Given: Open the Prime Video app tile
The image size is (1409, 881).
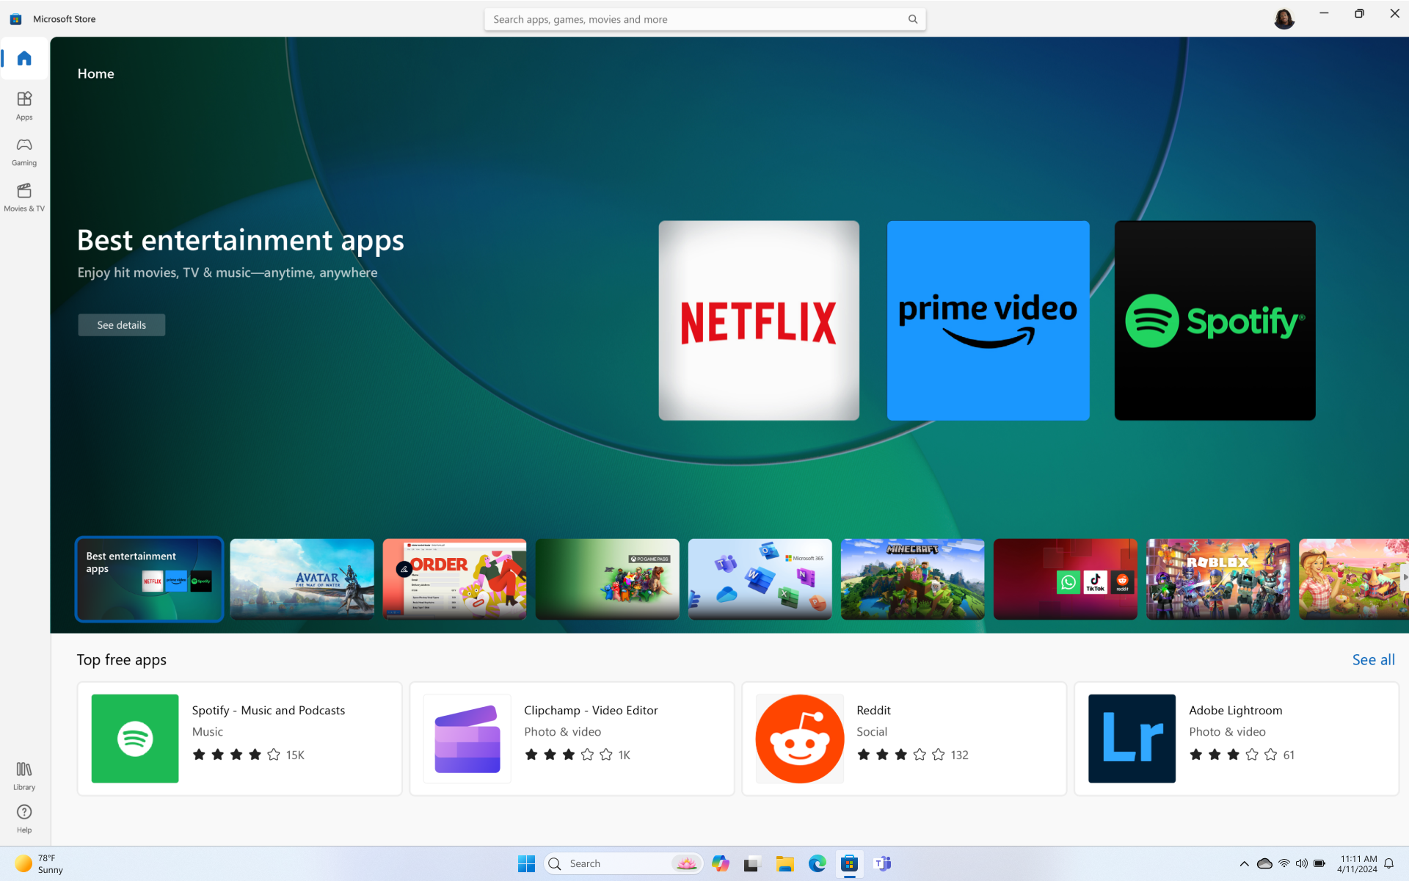Looking at the screenshot, I should 988,321.
